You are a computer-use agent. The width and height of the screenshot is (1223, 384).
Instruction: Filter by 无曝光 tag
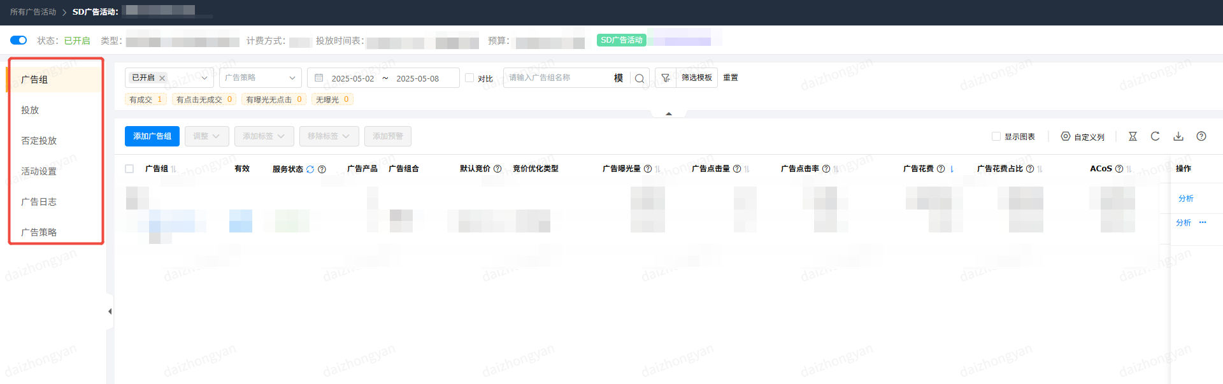[333, 99]
